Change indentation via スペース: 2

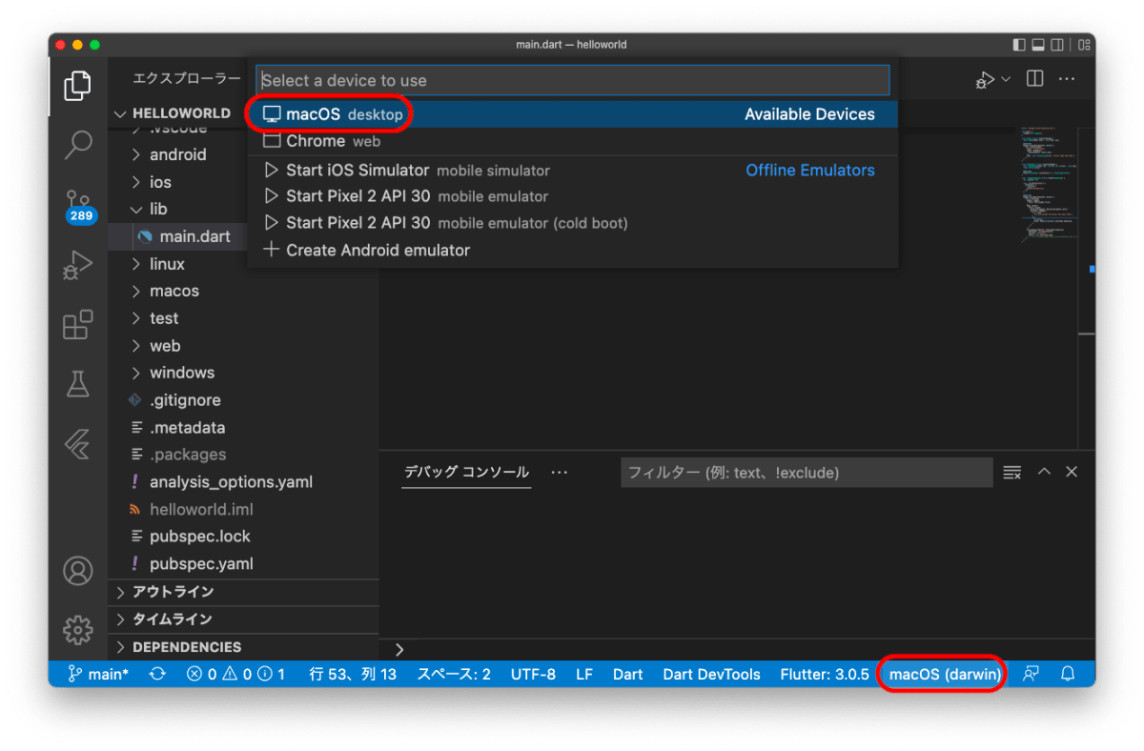click(x=454, y=674)
